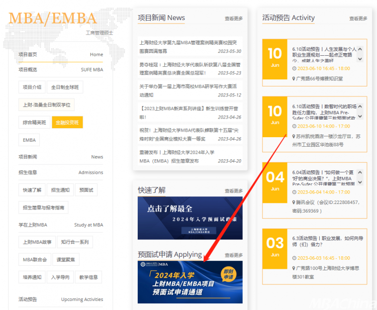
Task: Click the clock icon in the 6.10 16:45 activity
Action: [294, 68]
